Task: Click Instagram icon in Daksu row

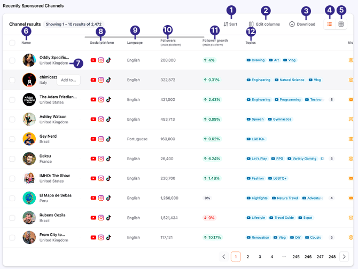Action: [x=101, y=159]
